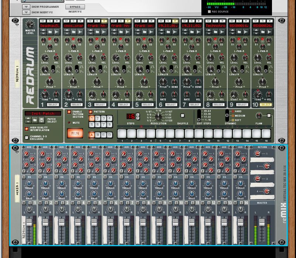
Task: Click Pitch knob on drum channel 4
Action: pos(120,82)
